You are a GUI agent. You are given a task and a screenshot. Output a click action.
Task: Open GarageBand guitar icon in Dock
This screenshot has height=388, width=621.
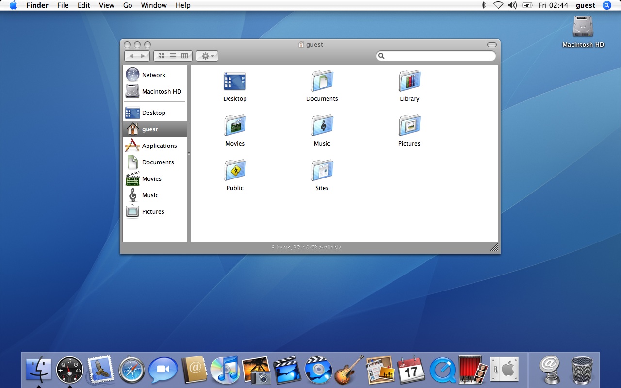(349, 370)
